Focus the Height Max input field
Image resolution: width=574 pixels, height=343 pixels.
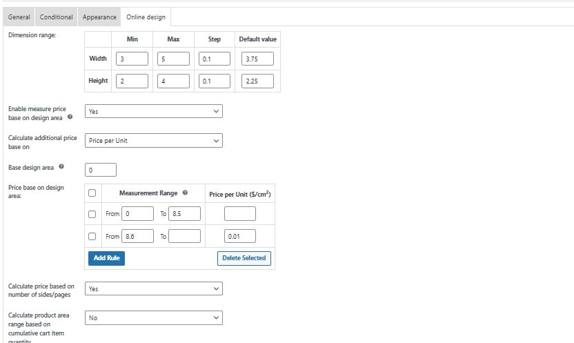click(174, 81)
